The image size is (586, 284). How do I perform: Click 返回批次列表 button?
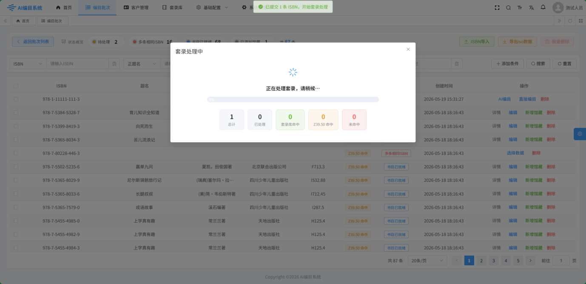tap(33, 42)
